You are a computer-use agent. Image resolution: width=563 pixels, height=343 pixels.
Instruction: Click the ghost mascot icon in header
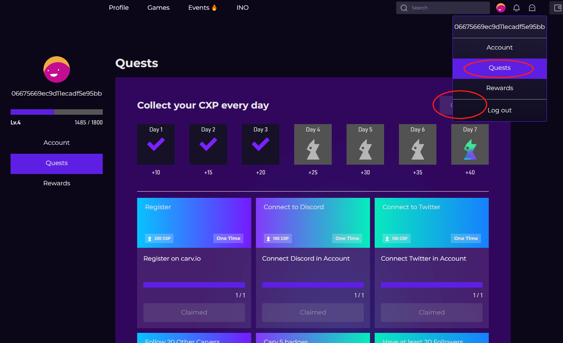[x=532, y=8]
